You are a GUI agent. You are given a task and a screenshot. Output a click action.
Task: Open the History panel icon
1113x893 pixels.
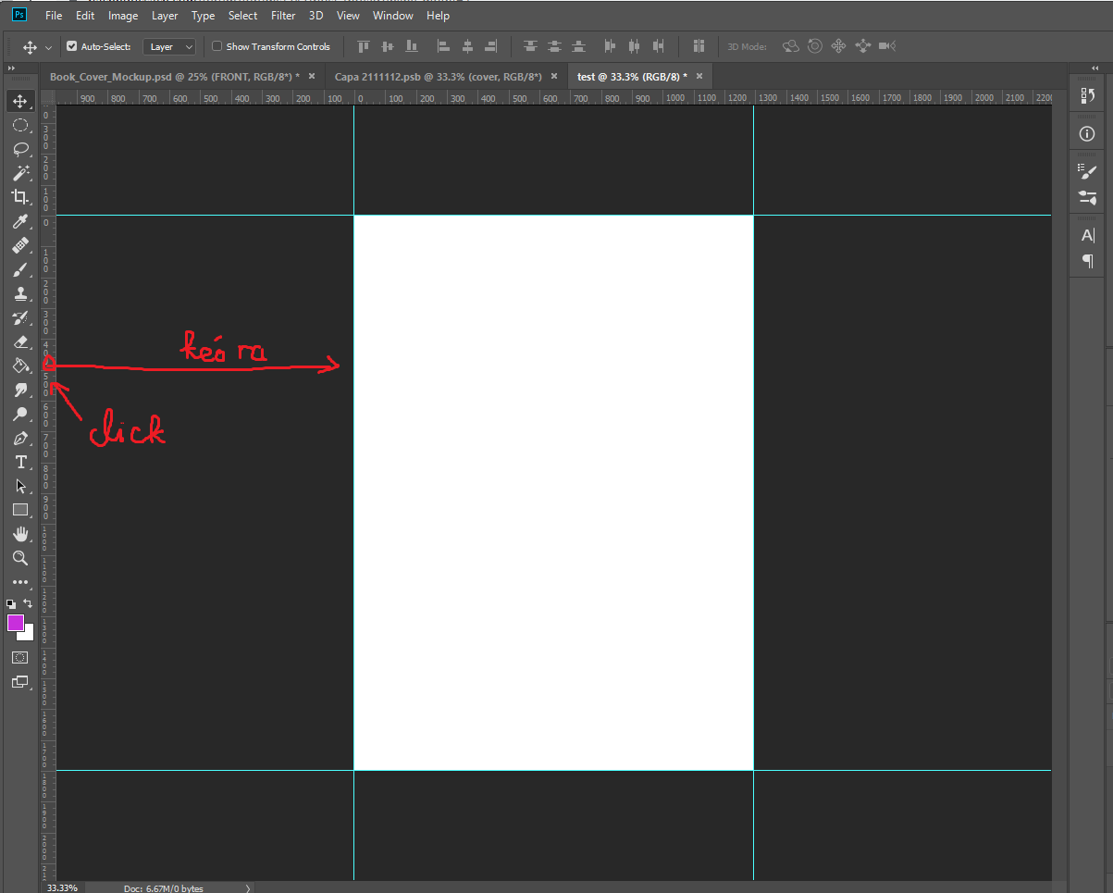1088,96
